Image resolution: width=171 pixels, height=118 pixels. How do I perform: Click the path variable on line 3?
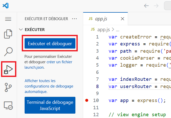(126, 51)
